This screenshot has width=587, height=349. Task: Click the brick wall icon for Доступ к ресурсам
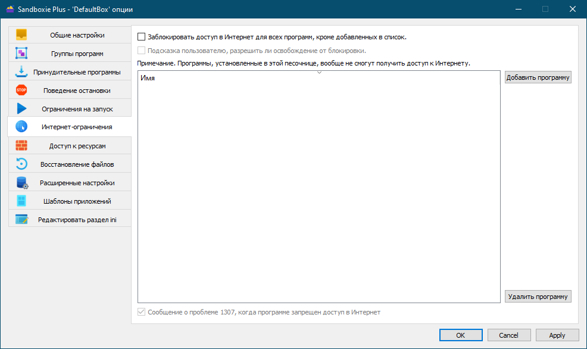(x=21, y=145)
